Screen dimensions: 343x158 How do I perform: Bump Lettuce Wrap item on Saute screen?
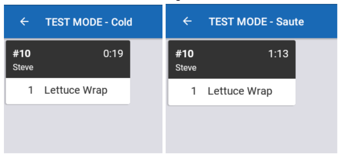240,91
